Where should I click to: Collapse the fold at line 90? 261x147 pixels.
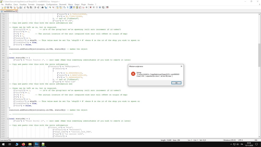coord(8,58)
